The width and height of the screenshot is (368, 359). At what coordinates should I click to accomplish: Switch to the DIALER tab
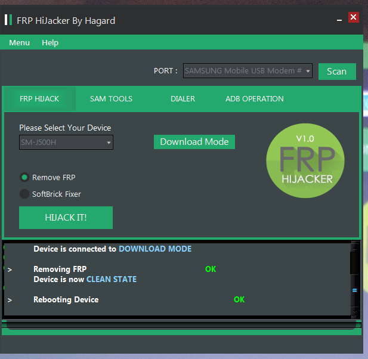coord(183,99)
